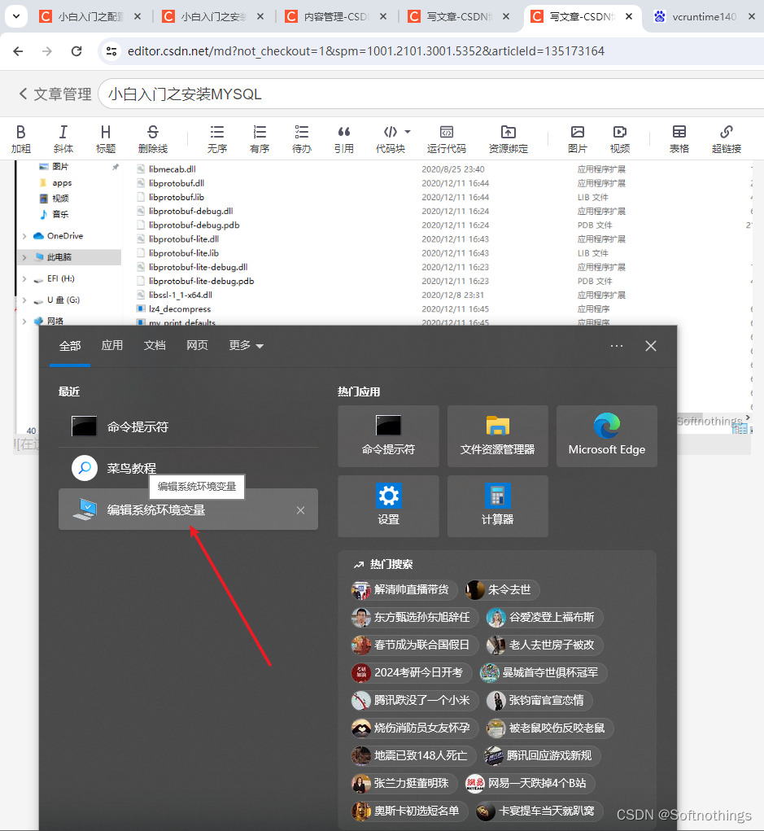
Task: Insert a quote with 引用
Action: [344, 139]
